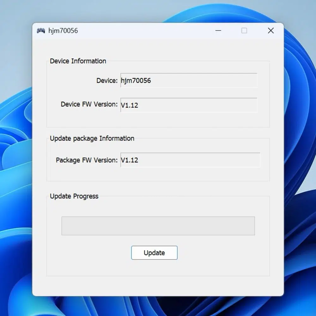Select the Device name field hjm70056

[189, 80]
